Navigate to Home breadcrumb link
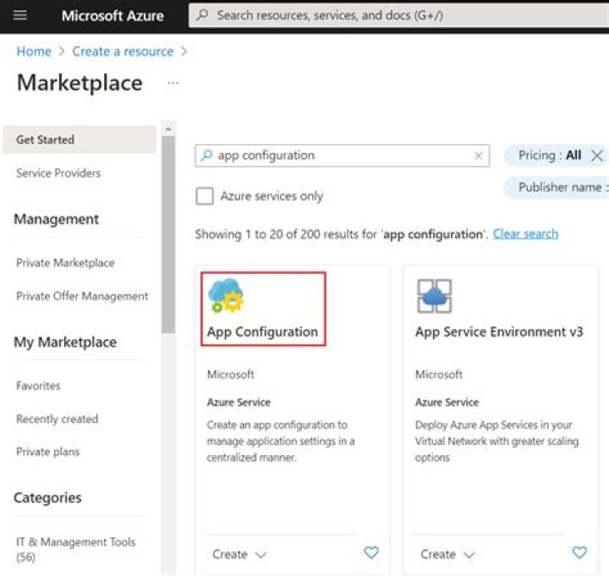Viewport: 609px width, 576px height. tap(34, 52)
